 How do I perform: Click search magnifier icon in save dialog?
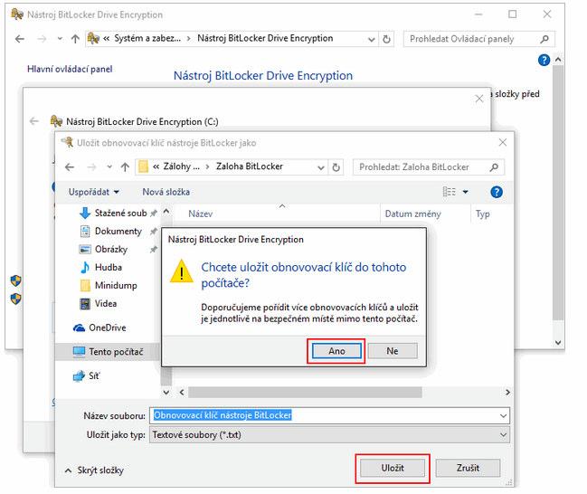(494, 167)
